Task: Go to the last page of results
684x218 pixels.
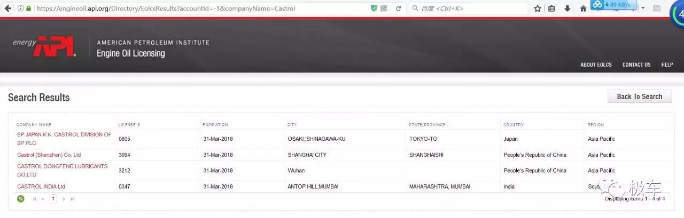Action: tap(72, 199)
